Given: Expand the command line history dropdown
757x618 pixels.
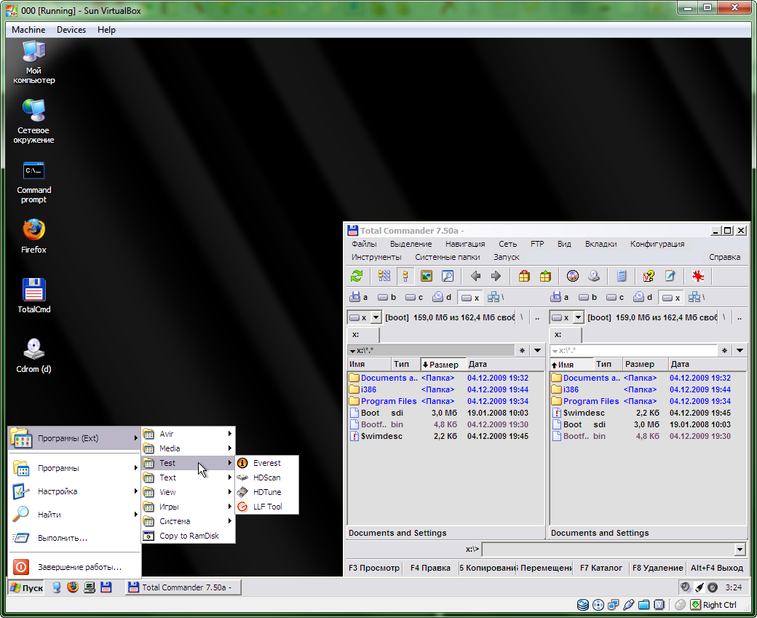Looking at the screenshot, I should coord(740,550).
